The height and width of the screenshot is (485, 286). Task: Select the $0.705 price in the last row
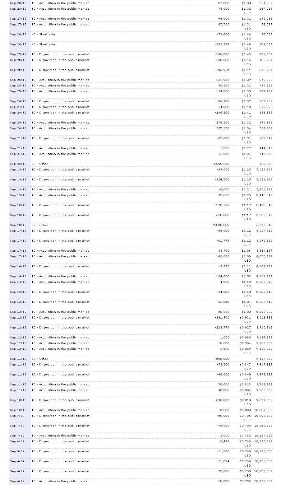(245, 481)
